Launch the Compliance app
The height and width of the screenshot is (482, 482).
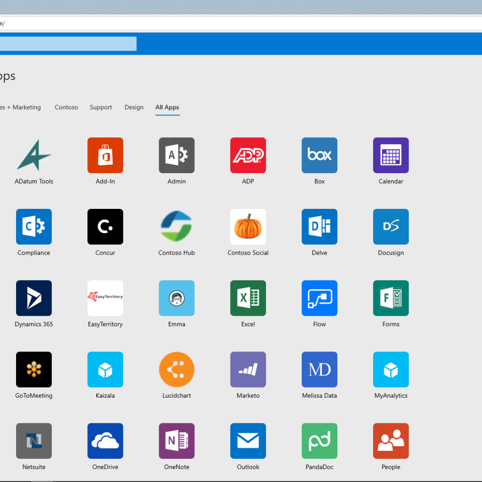pyautogui.click(x=34, y=226)
